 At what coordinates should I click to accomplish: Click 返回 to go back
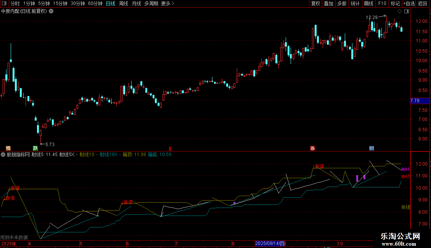pyautogui.click(x=423, y=3)
